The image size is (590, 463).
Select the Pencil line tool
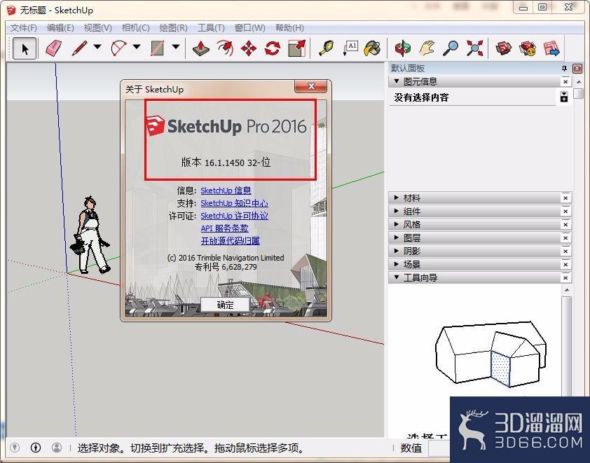(x=79, y=48)
